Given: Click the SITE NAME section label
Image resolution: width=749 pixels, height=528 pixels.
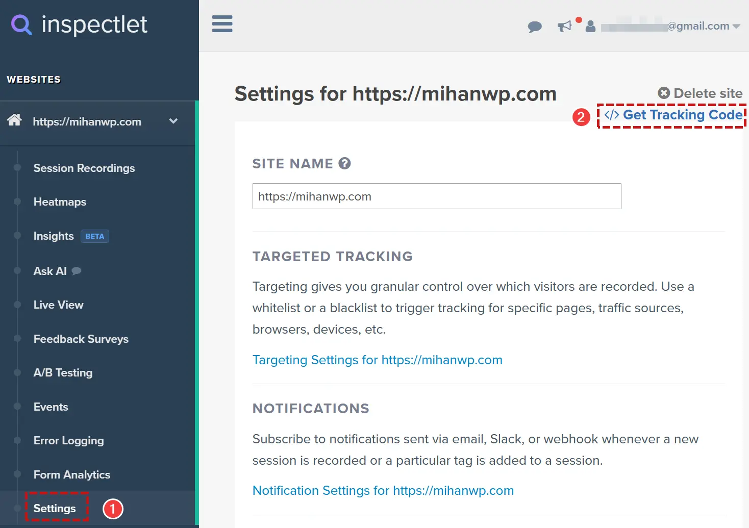Looking at the screenshot, I should tap(293, 164).
